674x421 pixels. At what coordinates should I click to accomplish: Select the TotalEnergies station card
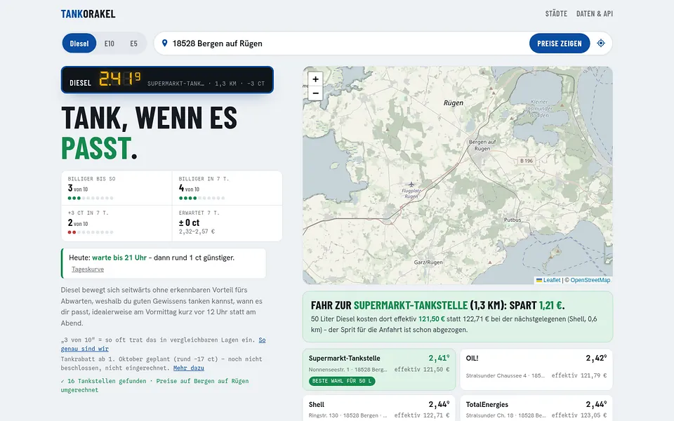pos(536,408)
